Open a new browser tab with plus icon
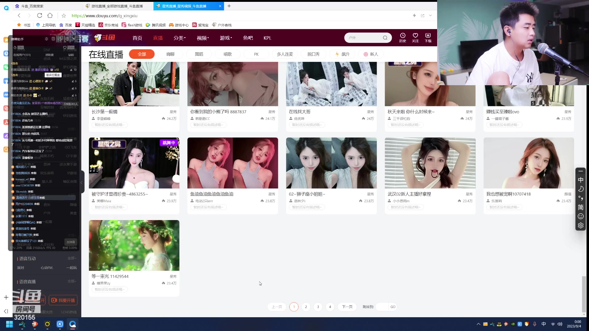The height and width of the screenshot is (331, 589). [x=229, y=6]
